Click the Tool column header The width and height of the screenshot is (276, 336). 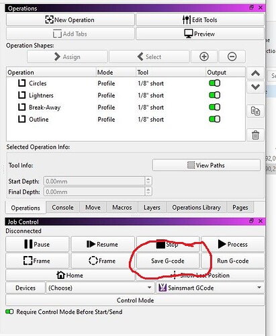click(x=171, y=73)
